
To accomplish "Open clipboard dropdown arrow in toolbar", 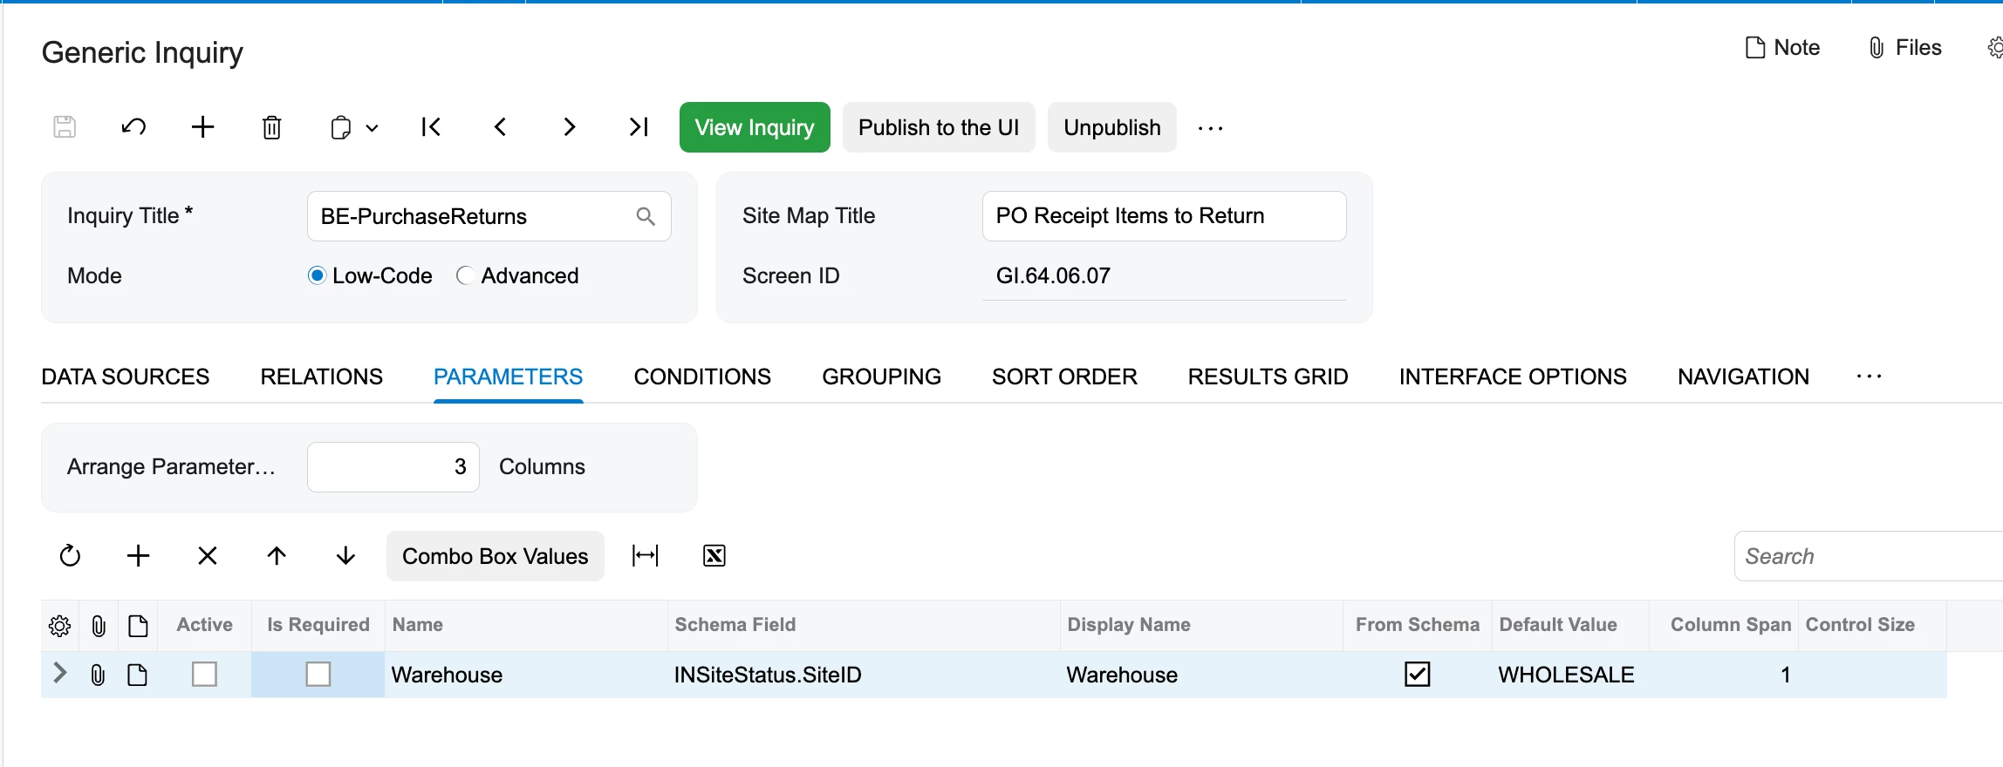I will pos(372,128).
